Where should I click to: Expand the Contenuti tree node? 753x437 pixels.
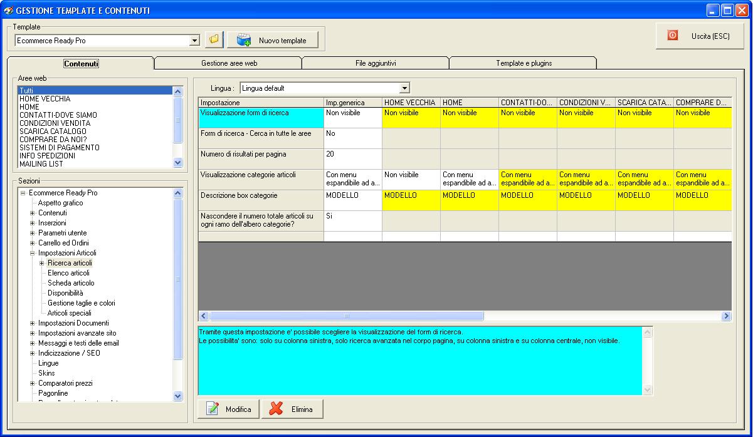(x=33, y=213)
